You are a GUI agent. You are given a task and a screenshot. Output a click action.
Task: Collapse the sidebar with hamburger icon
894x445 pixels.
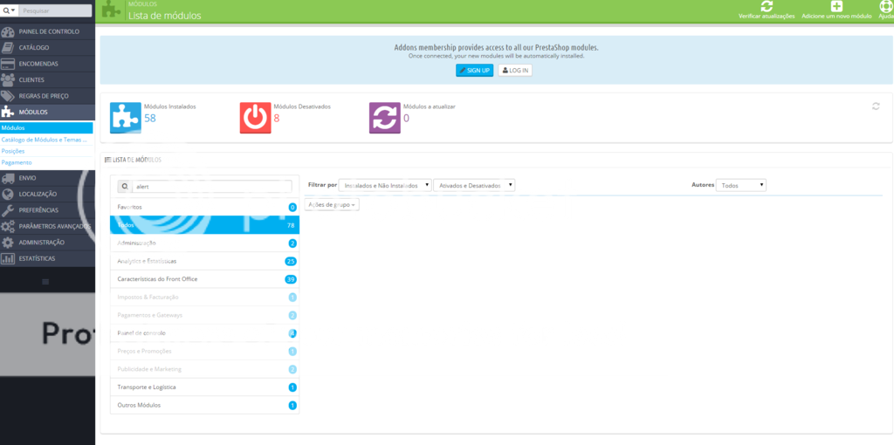pos(46,282)
